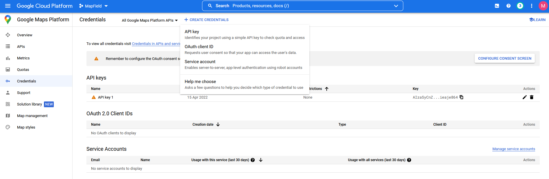This screenshot has height=179, width=549.
Task: Click the Google Cloud Platform logo text
Action: tap(45, 6)
